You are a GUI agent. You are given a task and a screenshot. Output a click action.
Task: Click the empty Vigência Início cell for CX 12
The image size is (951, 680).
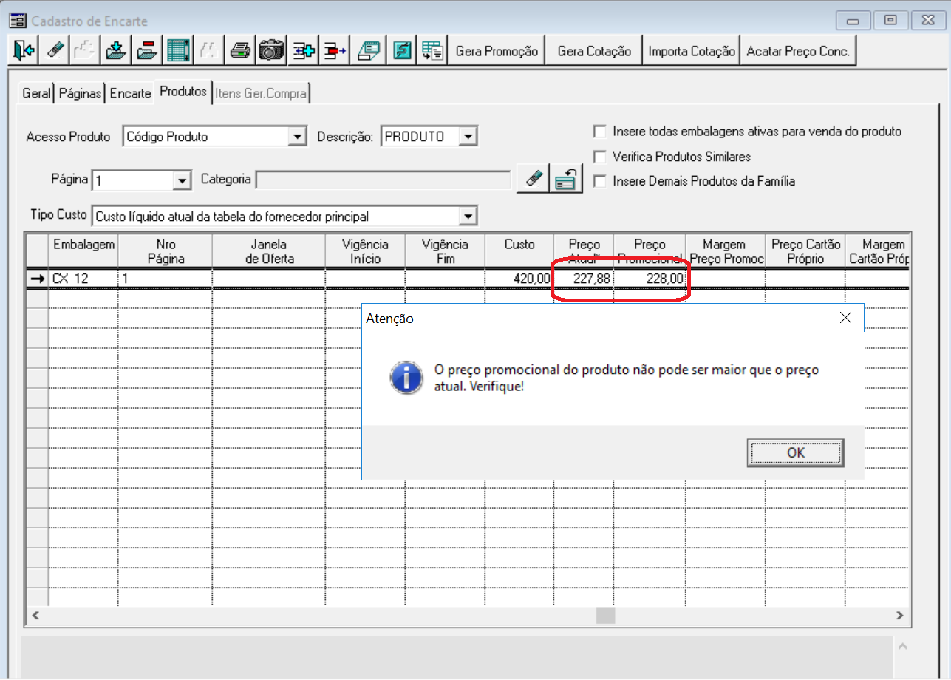(x=366, y=279)
